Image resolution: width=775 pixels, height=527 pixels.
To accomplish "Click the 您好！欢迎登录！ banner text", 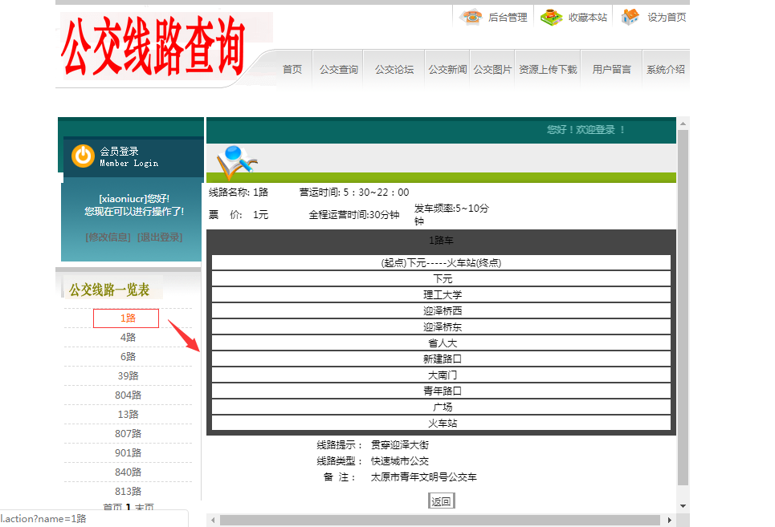I will (x=587, y=130).
